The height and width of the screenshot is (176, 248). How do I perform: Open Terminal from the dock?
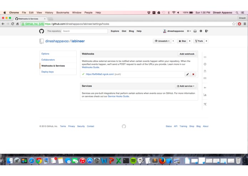tap(126, 161)
